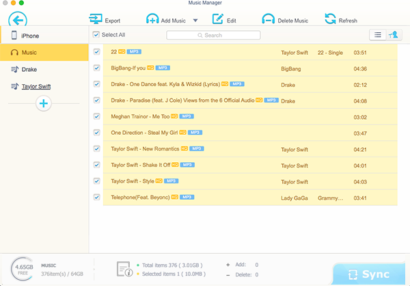
Task: Switch to list view icon
Action: [x=377, y=35]
